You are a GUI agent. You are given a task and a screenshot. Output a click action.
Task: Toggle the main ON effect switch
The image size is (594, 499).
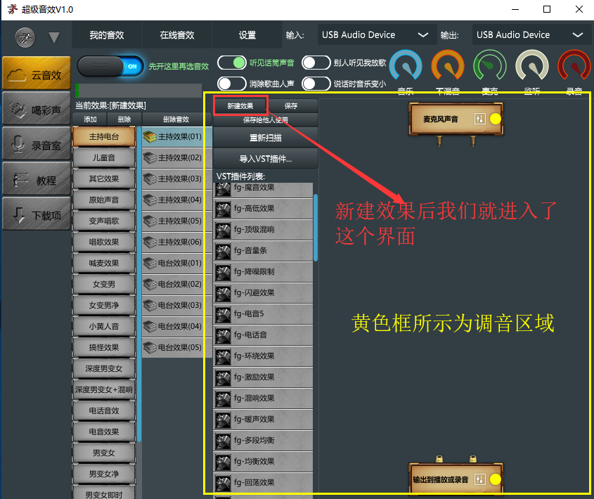pos(110,66)
